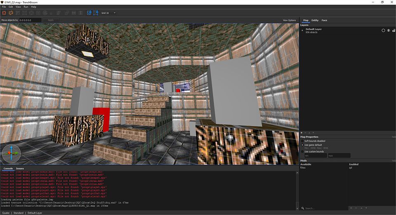Viewport: 396px width, 215px height.
Task: Activate the orange clip tool icon
Action: click(11, 13)
